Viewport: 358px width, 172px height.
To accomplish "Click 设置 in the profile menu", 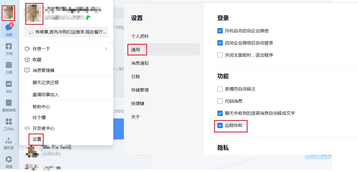I will coord(37,139).
